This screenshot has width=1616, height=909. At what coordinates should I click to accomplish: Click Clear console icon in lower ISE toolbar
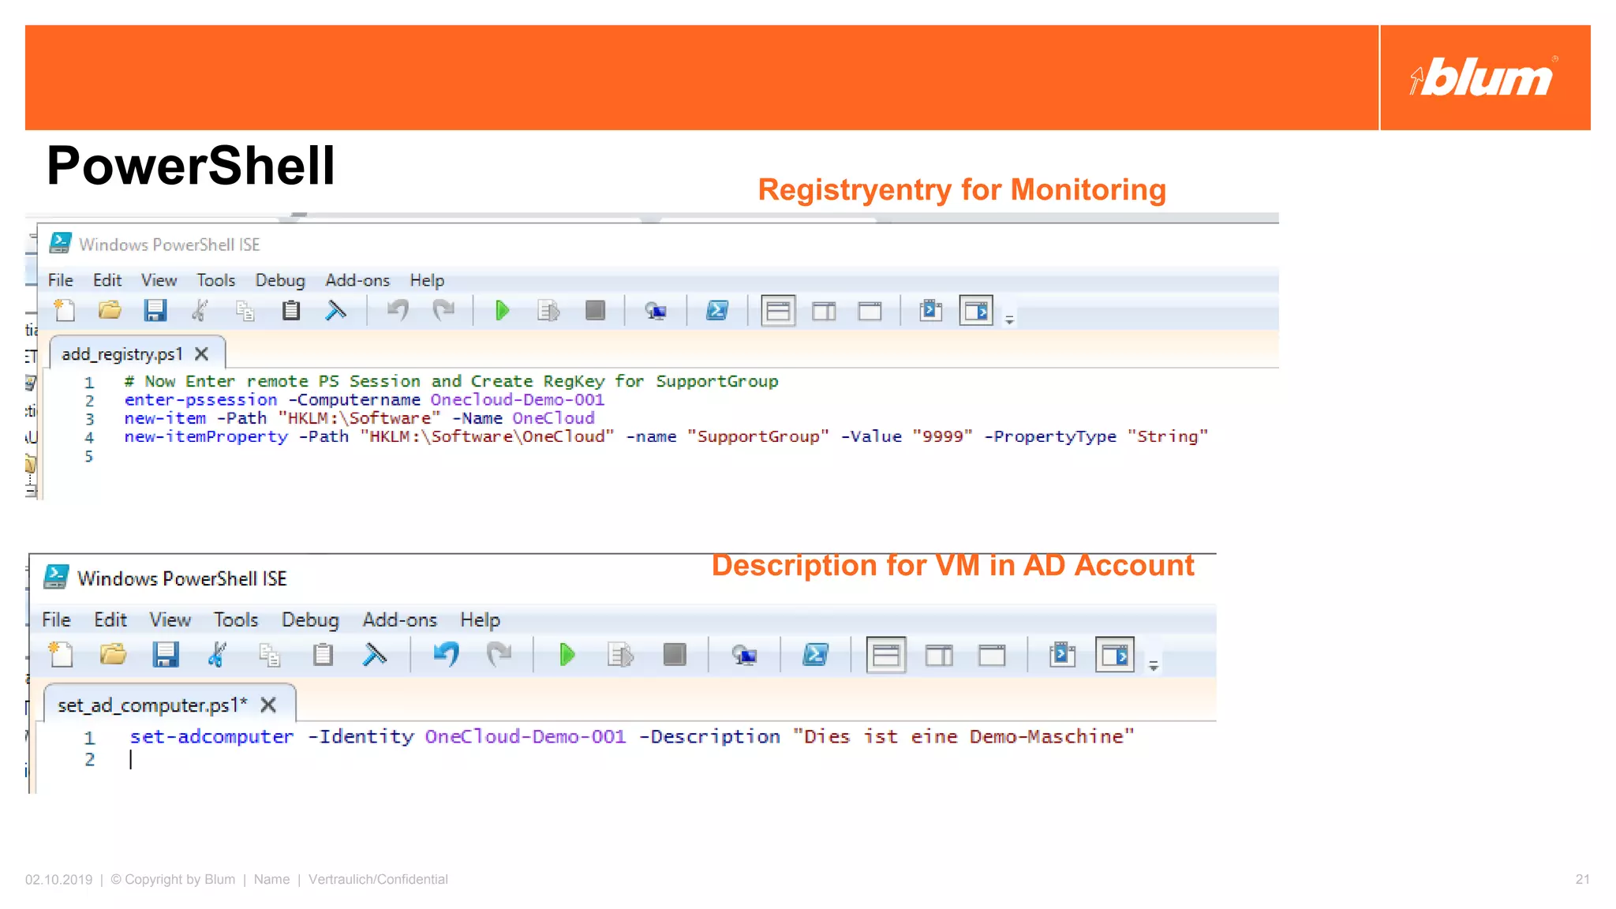coord(375,655)
